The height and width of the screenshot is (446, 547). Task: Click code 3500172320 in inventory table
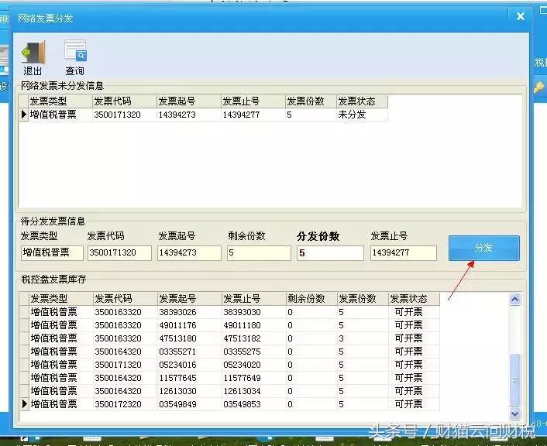coord(126,404)
